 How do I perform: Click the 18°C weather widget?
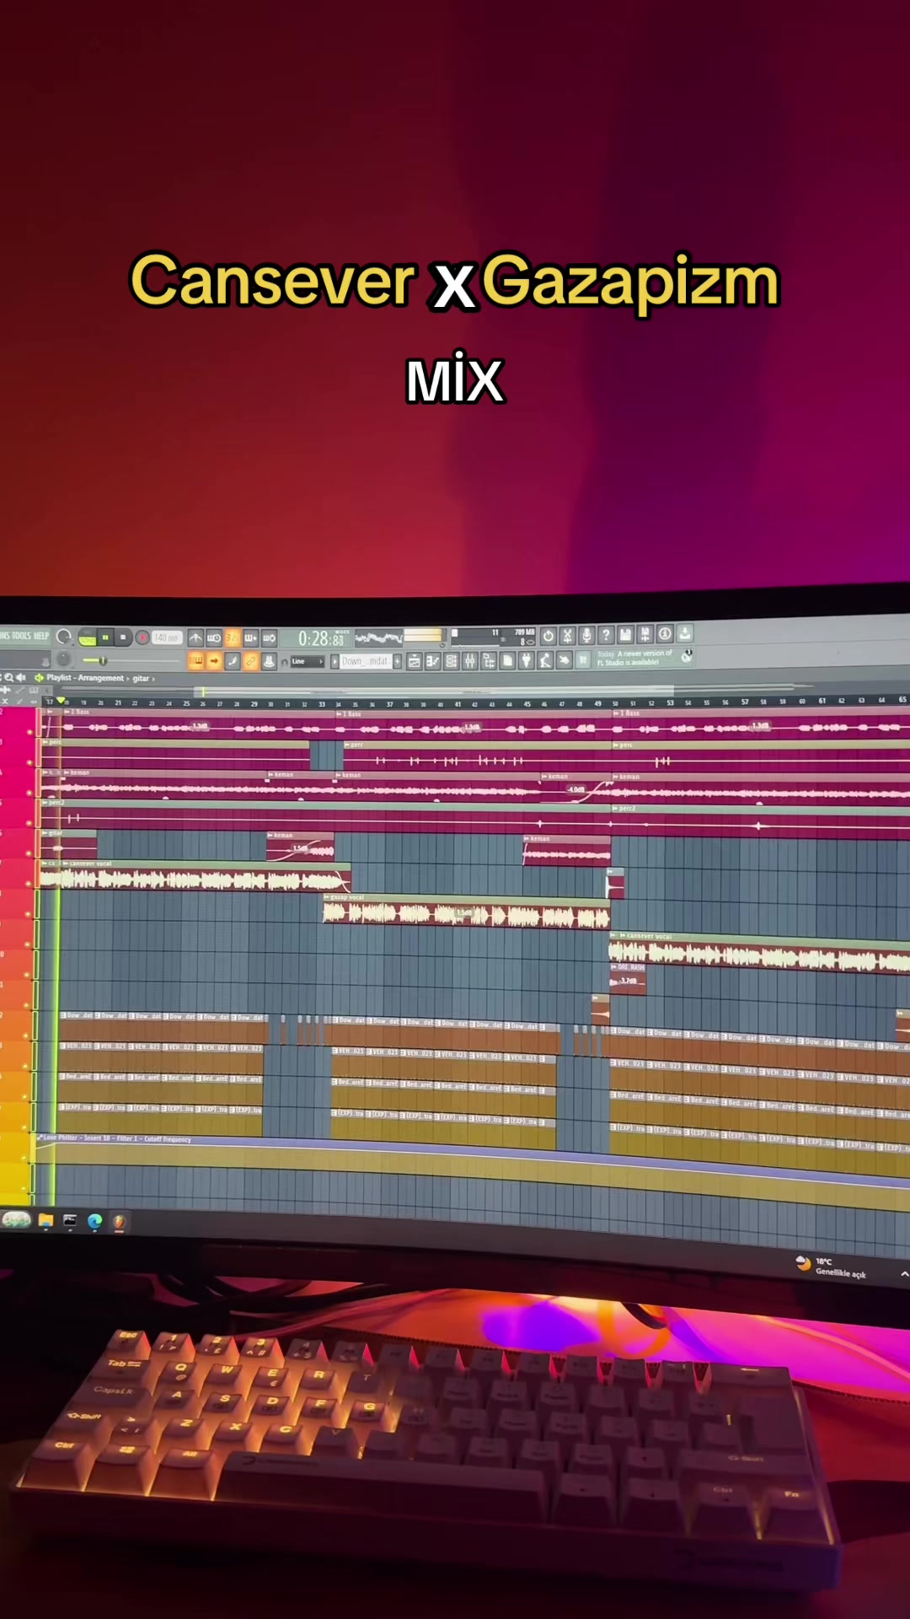pyautogui.click(x=832, y=1267)
